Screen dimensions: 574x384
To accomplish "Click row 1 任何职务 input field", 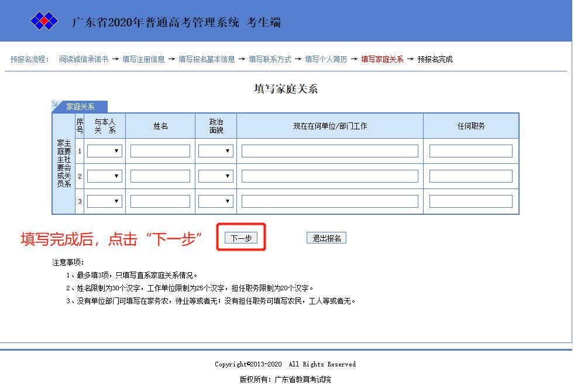I will pyautogui.click(x=470, y=151).
